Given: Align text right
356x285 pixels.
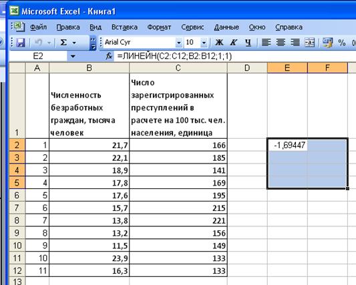Looking at the screenshot, I should pyautogui.click(x=295, y=43).
